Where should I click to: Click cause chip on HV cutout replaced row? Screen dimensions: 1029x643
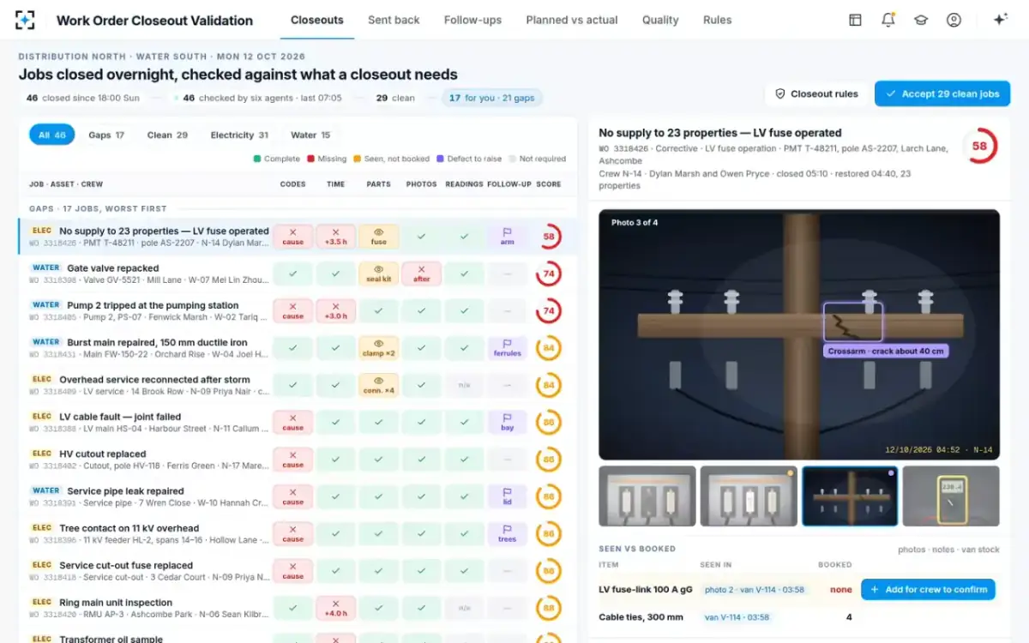[293, 460]
